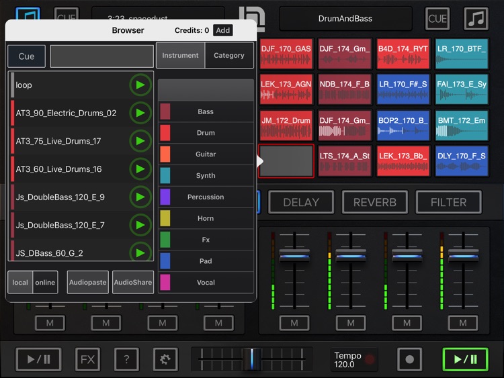
Task: Preview AT3_90_Electric_Drums_02 with its play icon
Action: (140, 113)
